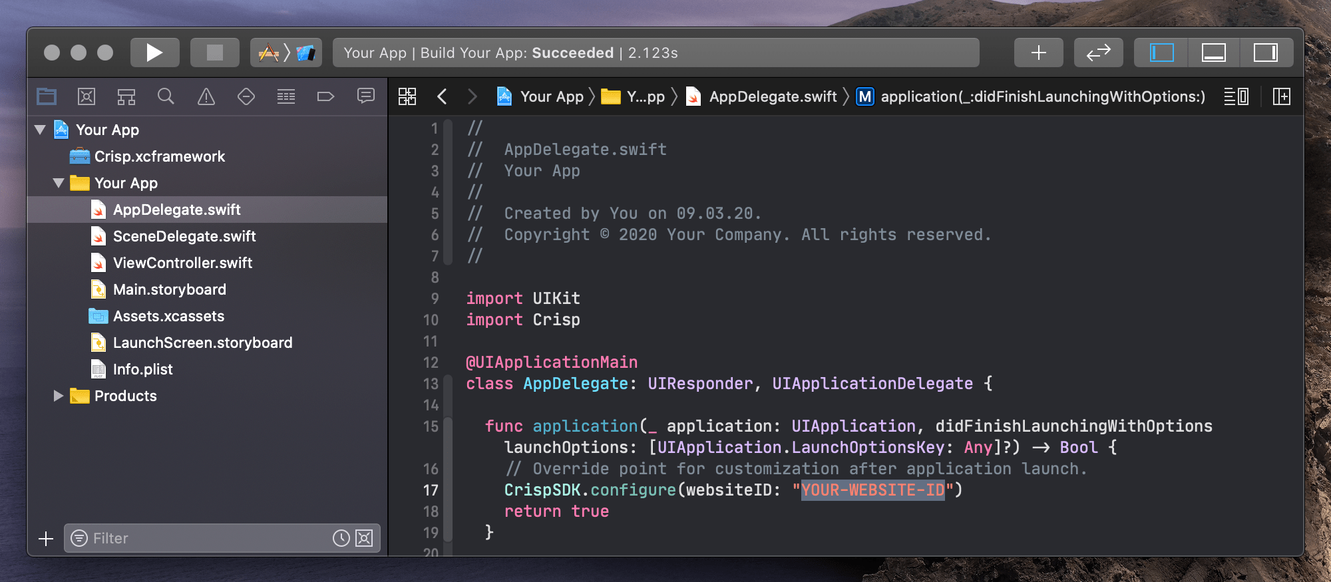Expand the Products folder
This screenshot has height=582, width=1331.
pos(59,396)
